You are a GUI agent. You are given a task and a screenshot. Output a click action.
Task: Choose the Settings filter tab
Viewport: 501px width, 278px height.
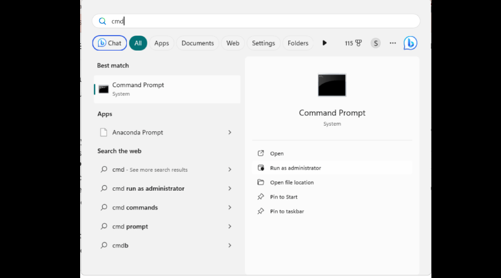[263, 43]
